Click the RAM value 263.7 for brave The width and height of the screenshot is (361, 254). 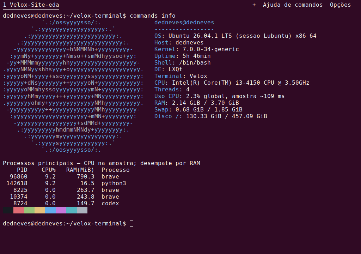tap(85, 190)
